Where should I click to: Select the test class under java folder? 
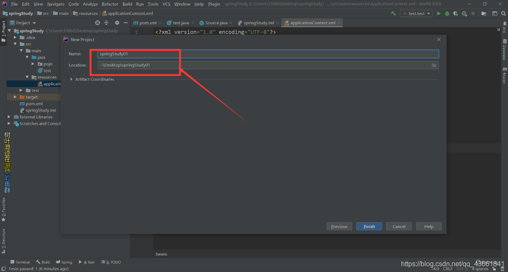(45, 70)
